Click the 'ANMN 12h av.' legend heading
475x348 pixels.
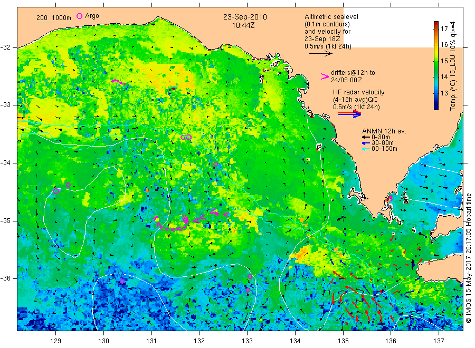tap(384, 131)
